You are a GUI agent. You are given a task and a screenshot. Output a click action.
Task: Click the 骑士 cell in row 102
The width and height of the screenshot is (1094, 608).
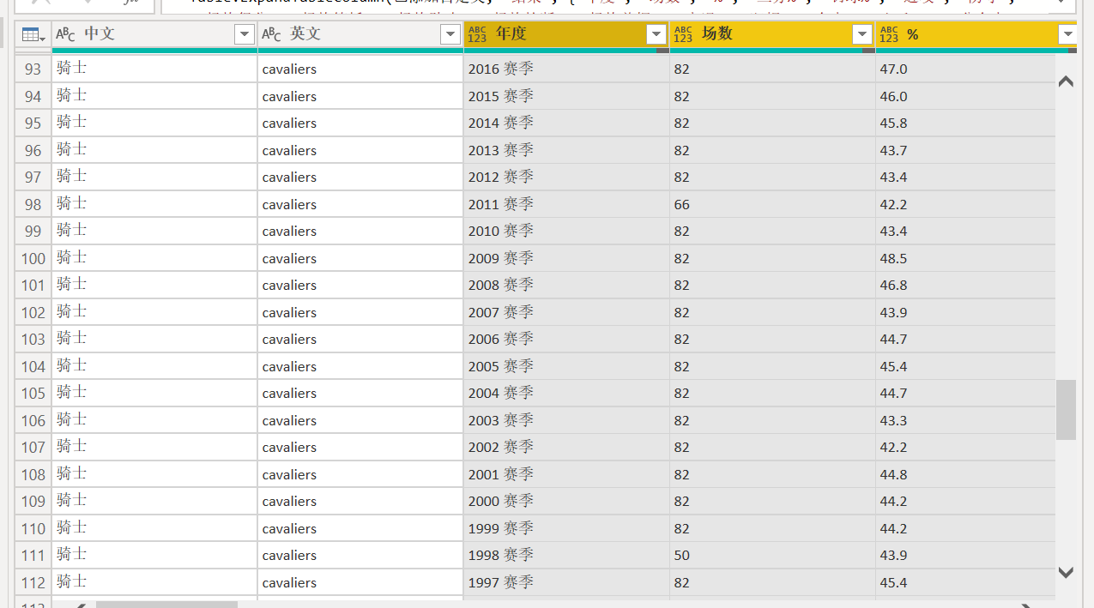click(154, 313)
